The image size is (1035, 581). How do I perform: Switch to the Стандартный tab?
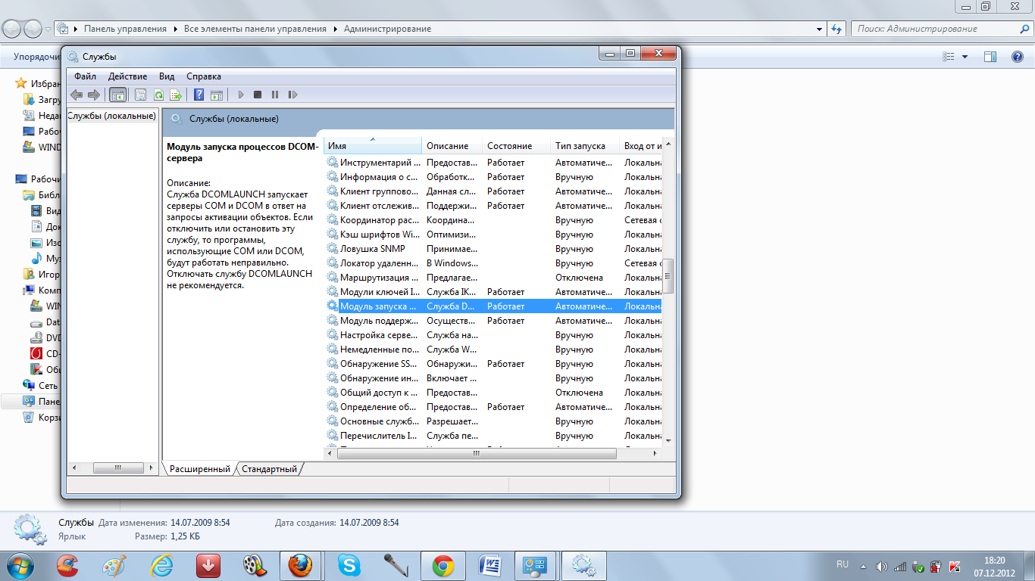click(x=269, y=469)
